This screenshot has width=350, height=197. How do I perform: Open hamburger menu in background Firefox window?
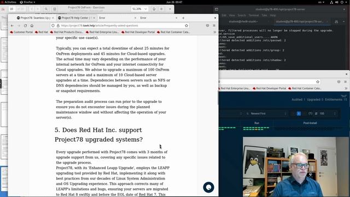click(x=345, y=82)
